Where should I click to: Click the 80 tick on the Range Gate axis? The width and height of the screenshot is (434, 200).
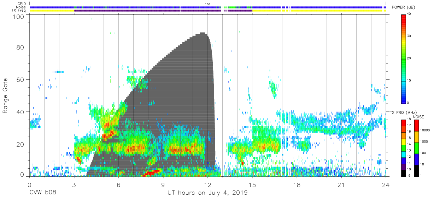pos(20,47)
